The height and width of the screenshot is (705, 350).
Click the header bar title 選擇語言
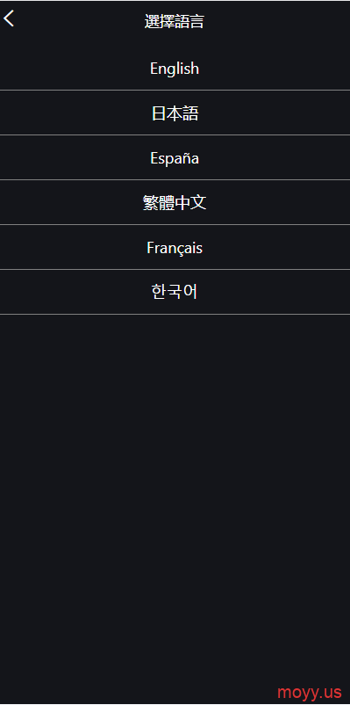pyautogui.click(x=175, y=22)
